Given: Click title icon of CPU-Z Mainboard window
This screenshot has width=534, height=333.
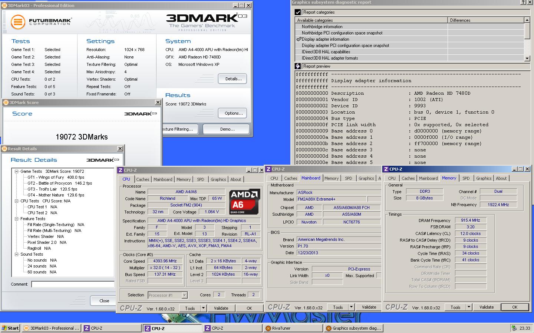Looking at the screenshot, I should [268, 169].
